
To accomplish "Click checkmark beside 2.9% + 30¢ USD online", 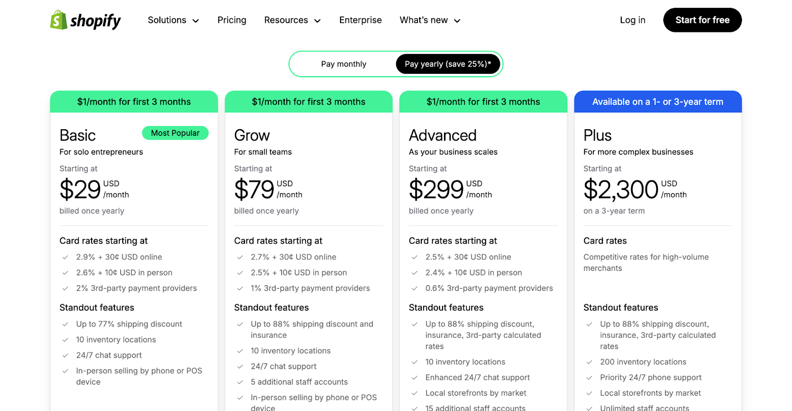I will click(x=65, y=257).
